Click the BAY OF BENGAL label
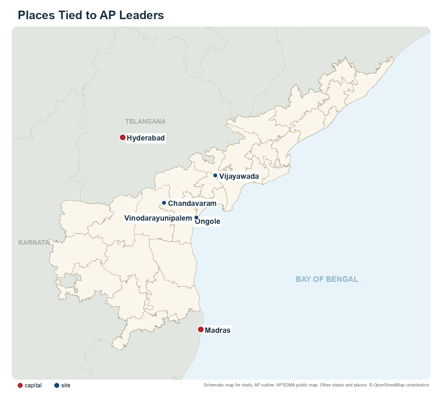Screen dimensions: 442x400 [327, 279]
